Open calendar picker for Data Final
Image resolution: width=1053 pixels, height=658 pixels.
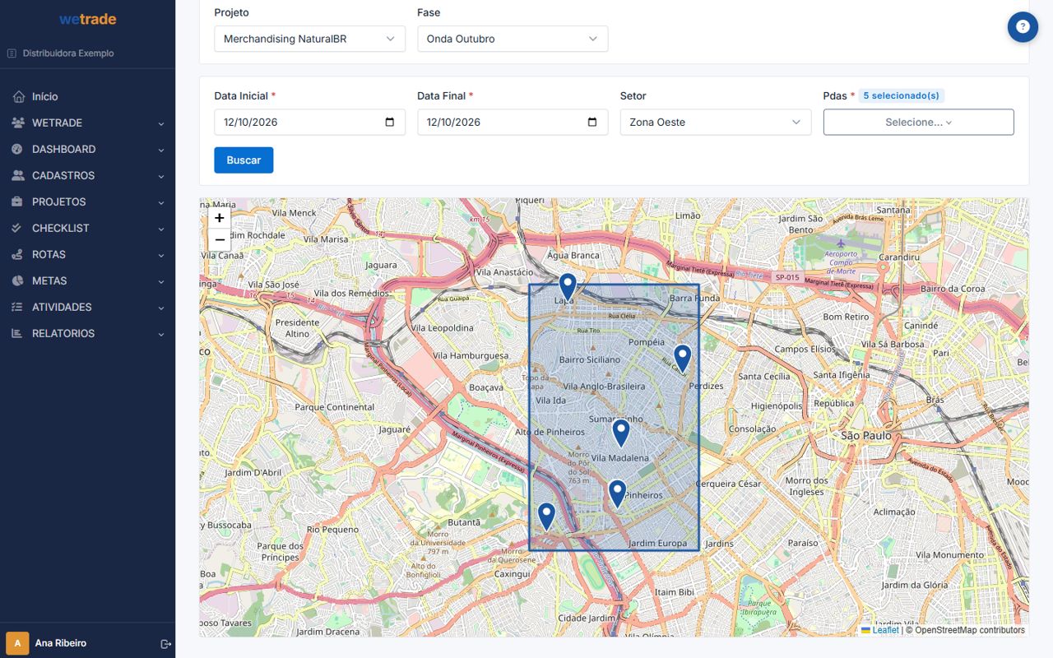592,123
